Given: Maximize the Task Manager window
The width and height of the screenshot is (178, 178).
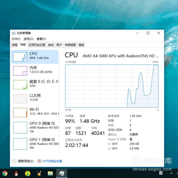Looking at the screenshot, I should point(148,33).
